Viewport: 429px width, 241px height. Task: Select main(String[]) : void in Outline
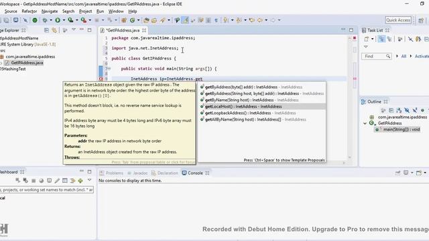click(402, 129)
